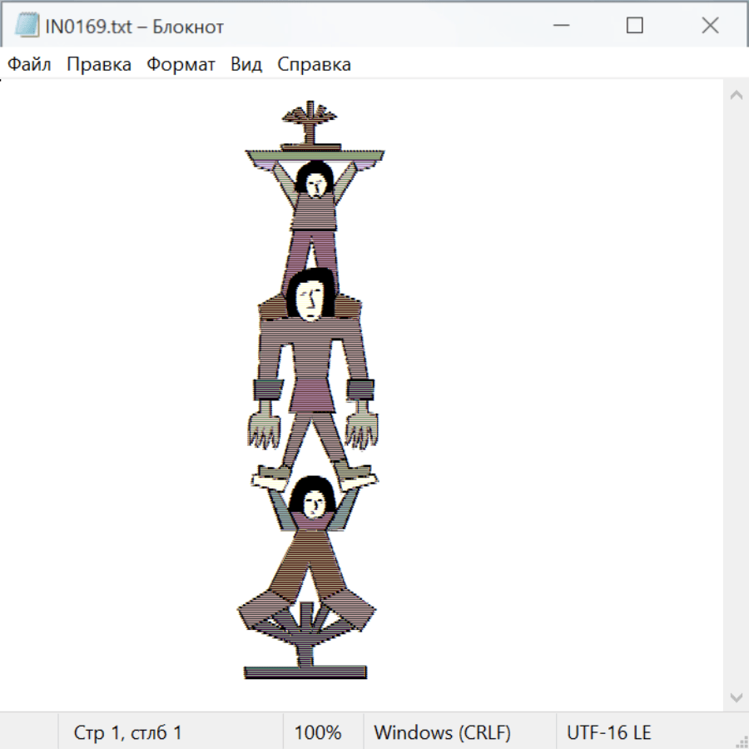The image size is (749, 749).
Task: Click the IN0169.txt – Блокнот title text
Action: pyautogui.click(x=134, y=27)
